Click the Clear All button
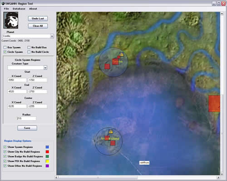 [38, 26]
